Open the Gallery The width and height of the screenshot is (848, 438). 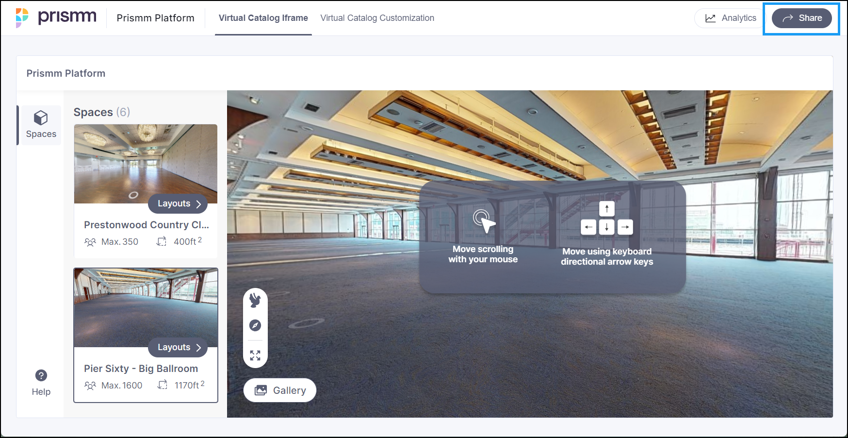click(280, 390)
